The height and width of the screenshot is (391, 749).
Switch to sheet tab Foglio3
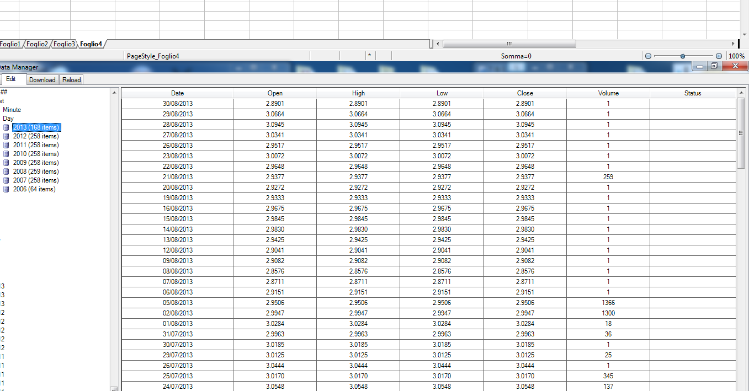(65, 44)
